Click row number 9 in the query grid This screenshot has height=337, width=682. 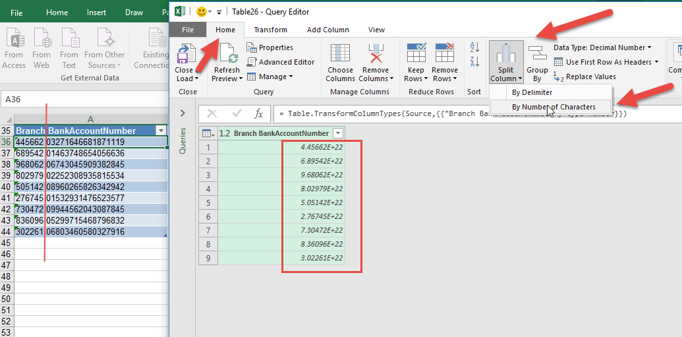(208, 258)
